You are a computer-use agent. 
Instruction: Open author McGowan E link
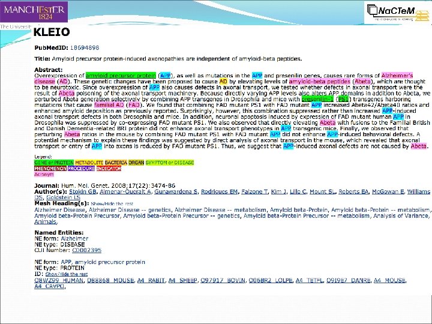[x=388, y=191]
